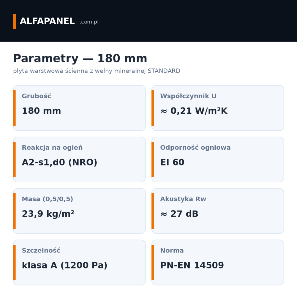This screenshot has width=297, height=297.
Task: Click the A2-s1,d0 (NRO) value
Action: click(59, 162)
